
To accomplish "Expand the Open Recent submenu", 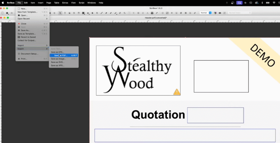I will (x=32, y=19).
